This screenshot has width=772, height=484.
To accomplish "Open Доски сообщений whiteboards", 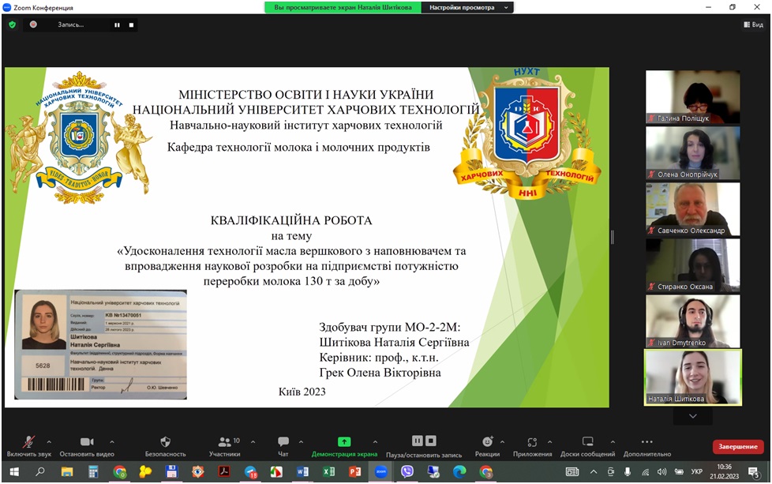I will tap(587, 447).
